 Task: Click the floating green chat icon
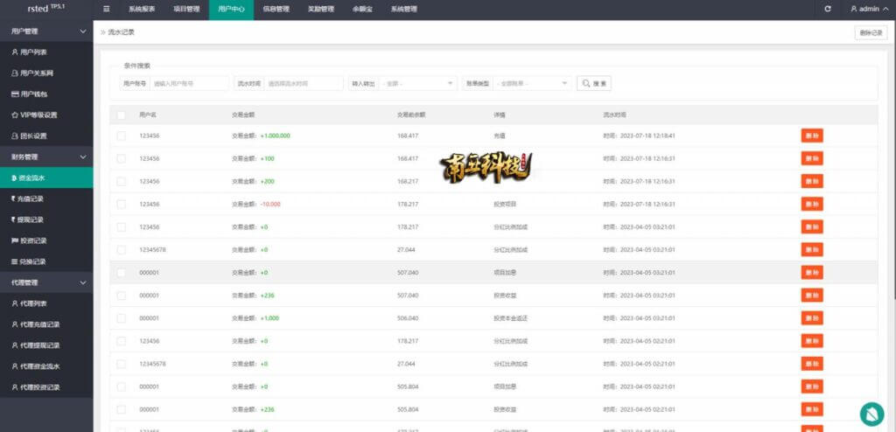[x=871, y=415]
